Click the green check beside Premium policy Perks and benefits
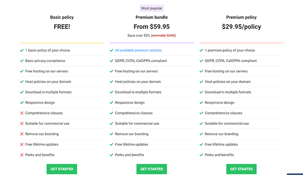 coord(201,155)
